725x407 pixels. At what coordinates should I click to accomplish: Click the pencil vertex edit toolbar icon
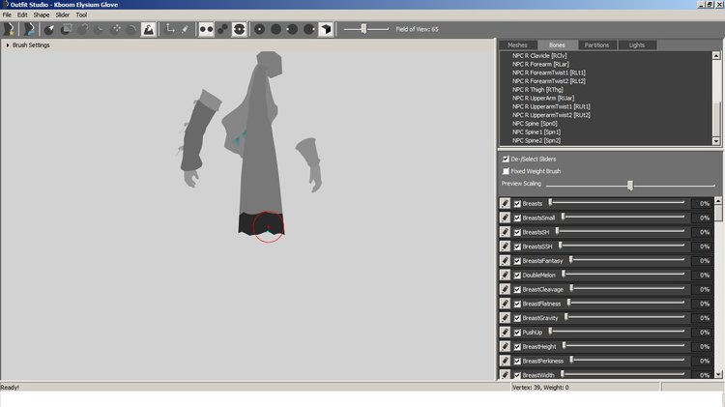[185, 29]
